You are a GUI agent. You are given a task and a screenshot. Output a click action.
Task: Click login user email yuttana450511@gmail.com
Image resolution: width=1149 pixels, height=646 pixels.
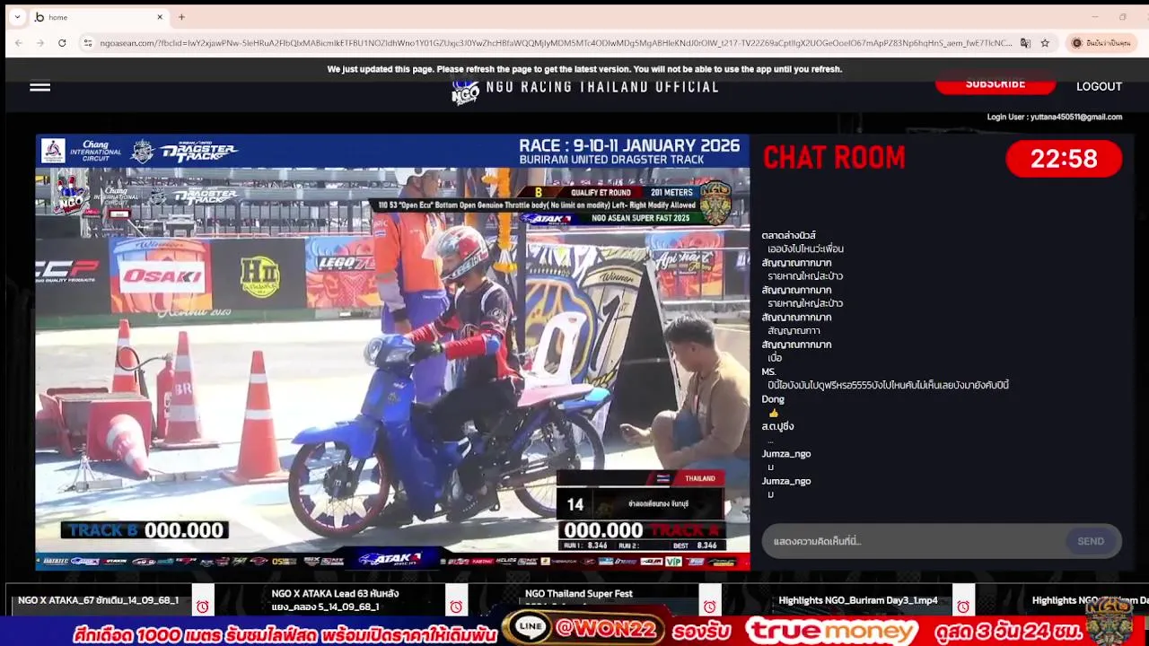1075,117
